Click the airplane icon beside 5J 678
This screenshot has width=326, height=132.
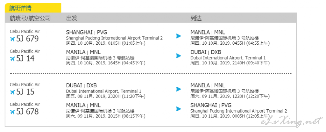12,112
